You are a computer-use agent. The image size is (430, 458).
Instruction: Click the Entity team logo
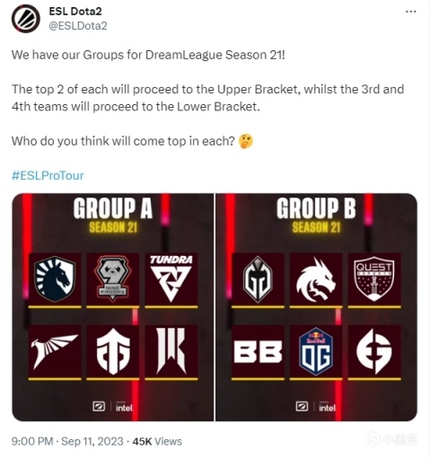point(113,351)
